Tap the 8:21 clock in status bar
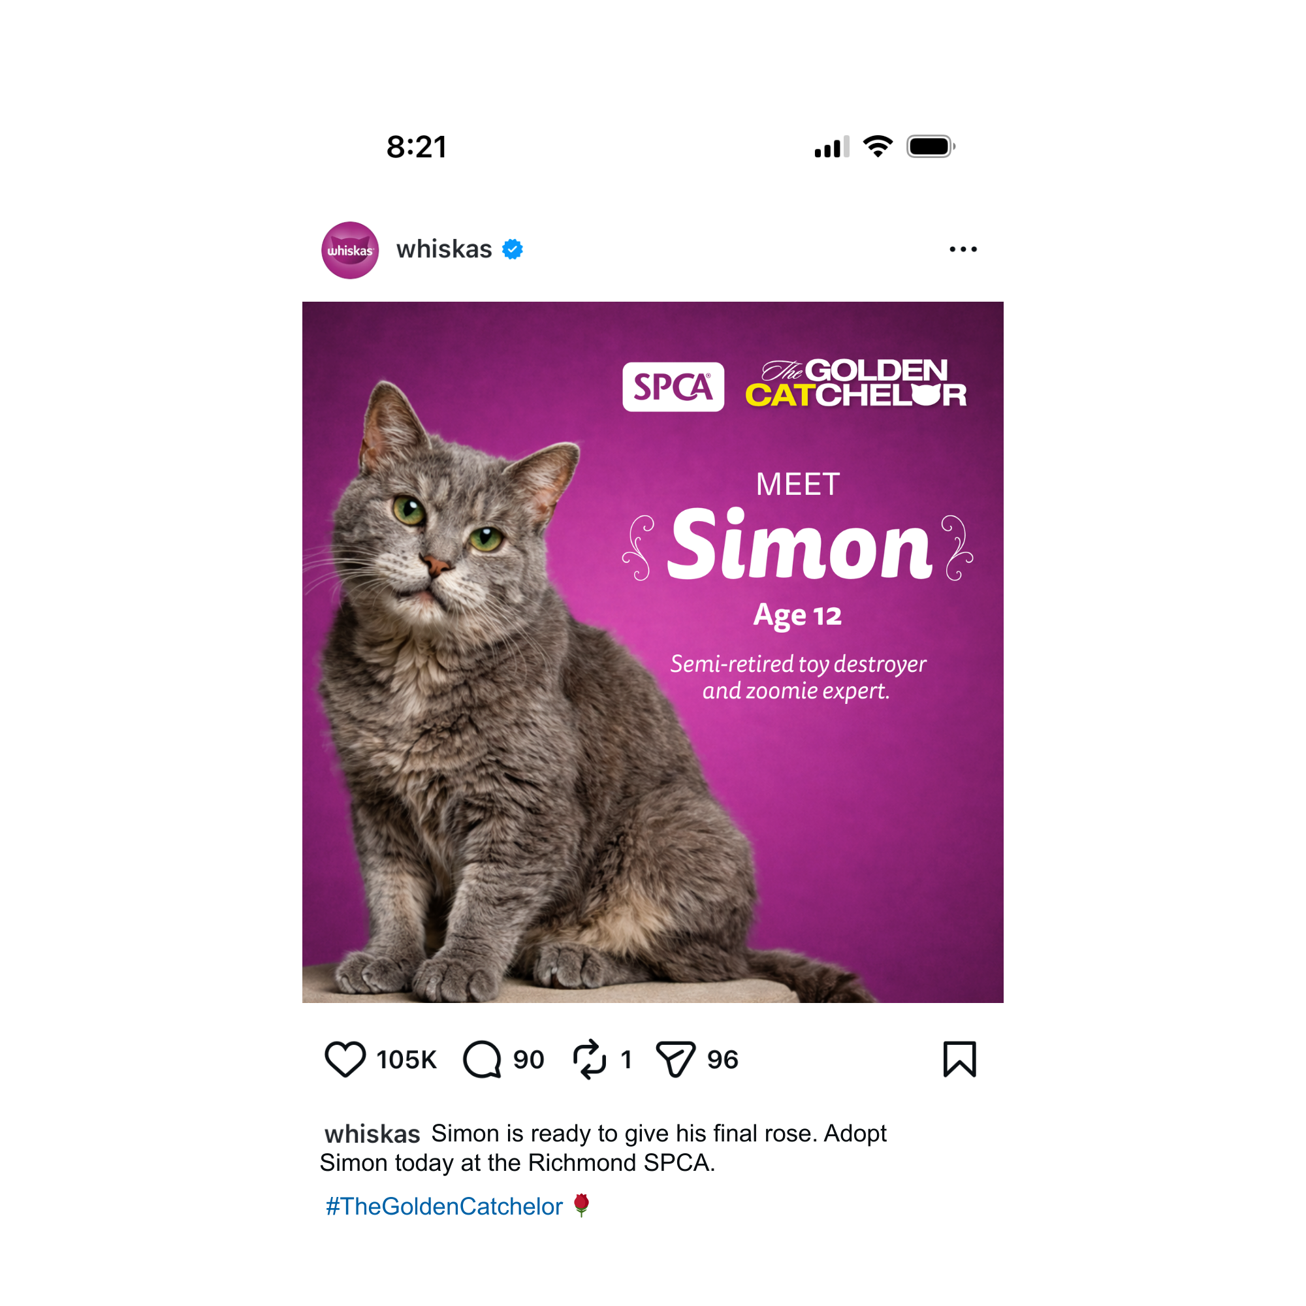This screenshot has height=1306, width=1306. (x=417, y=147)
